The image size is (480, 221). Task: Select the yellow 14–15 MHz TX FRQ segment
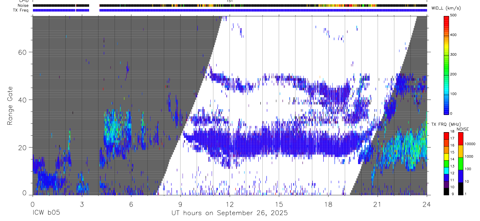point(446,157)
